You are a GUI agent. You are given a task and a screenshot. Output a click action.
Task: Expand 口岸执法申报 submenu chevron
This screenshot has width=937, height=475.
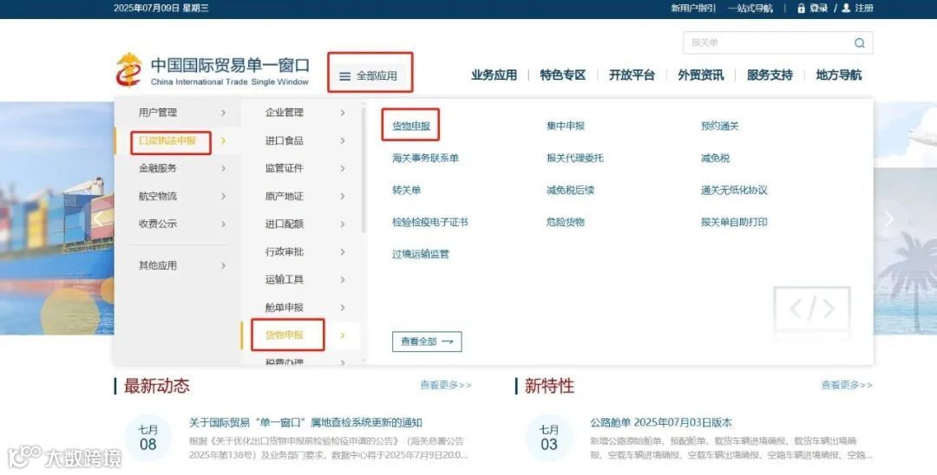point(224,140)
